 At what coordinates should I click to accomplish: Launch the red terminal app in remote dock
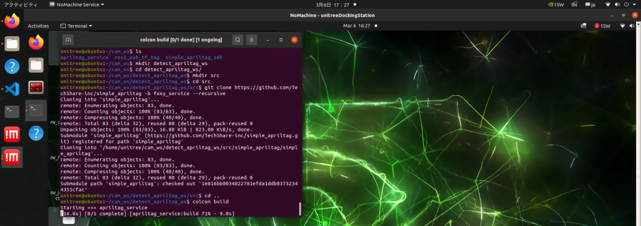click(36, 87)
